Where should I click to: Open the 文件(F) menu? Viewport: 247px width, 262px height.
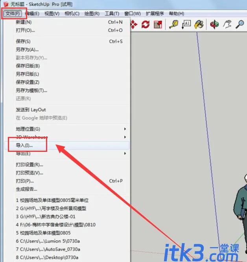coord(13,13)
